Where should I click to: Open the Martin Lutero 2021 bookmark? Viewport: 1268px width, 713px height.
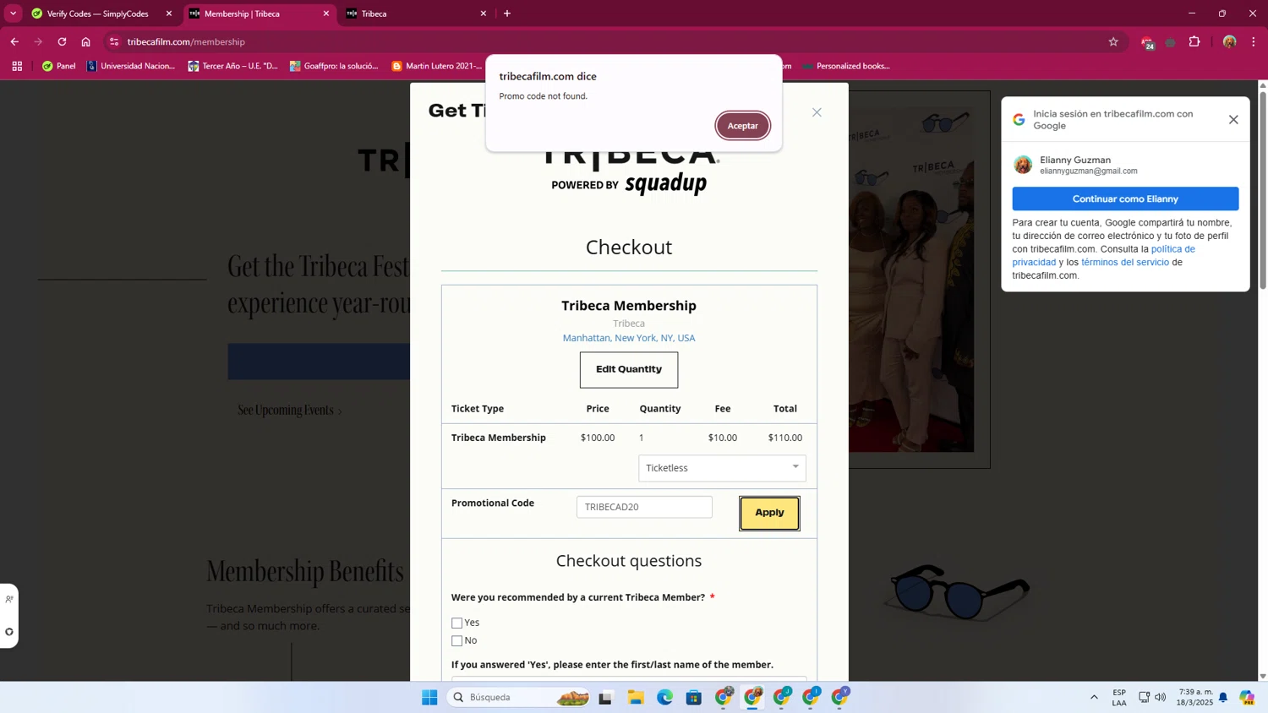(x=437, y=66)
